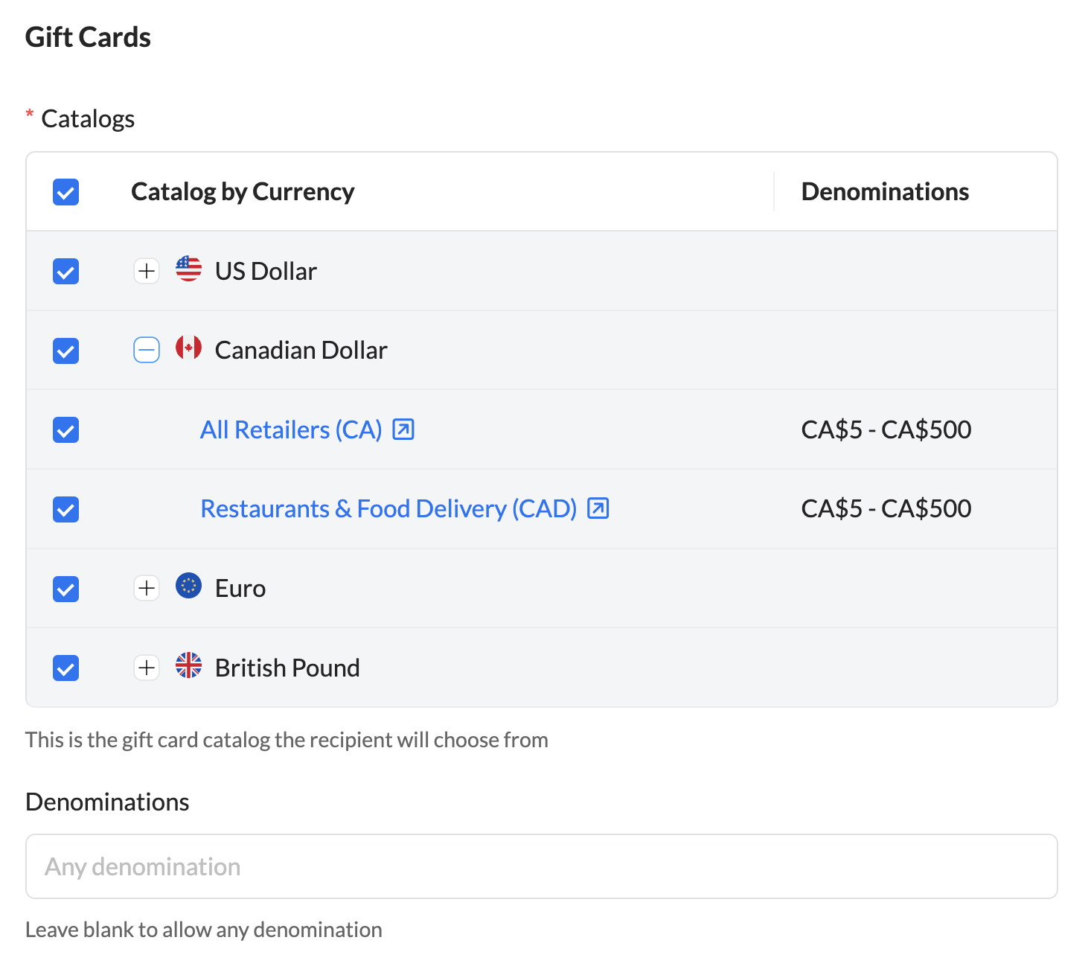Uncheck the All Retailers (CA) checkbox
Viewport: 1091px width, 978px height.
[x=66, y=430]
